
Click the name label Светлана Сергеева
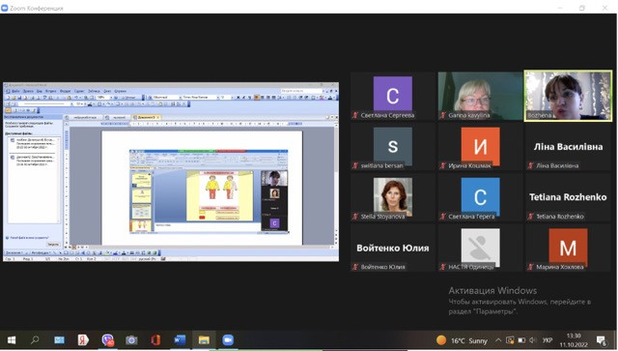pos(387,115)
